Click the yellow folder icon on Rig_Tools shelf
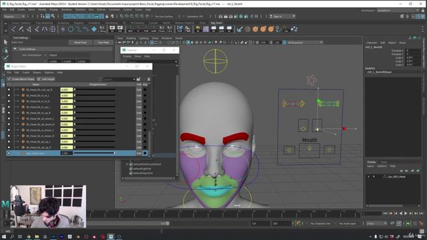This screenshot has width=427, height=240. click(197, 29)
